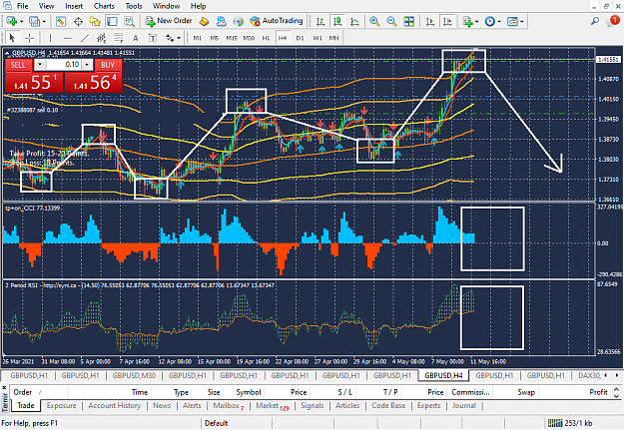
Task: Toggle the Terminal panel icon
Action: coord(112,21)
